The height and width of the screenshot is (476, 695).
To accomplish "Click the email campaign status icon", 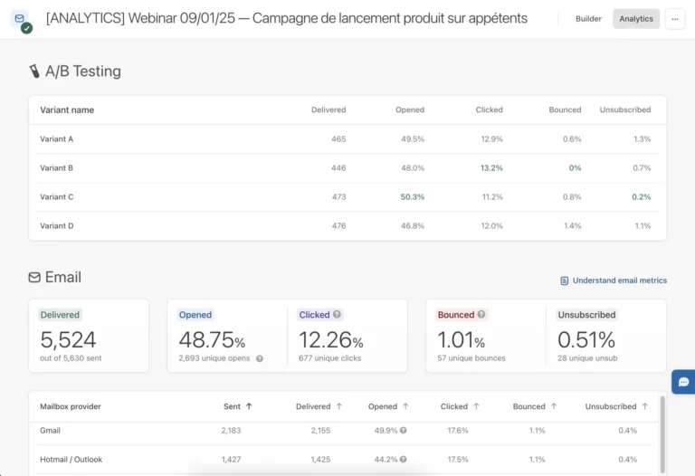I will (x=21, y=21).
